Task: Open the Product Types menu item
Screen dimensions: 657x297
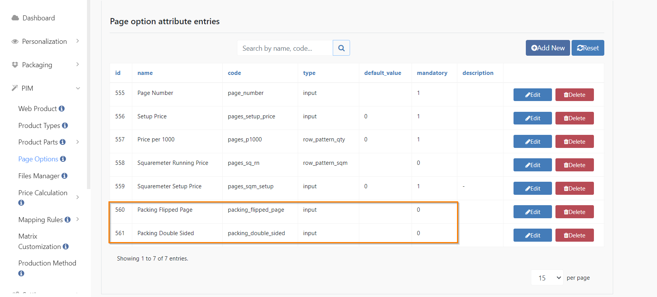Action: (39, 126)
